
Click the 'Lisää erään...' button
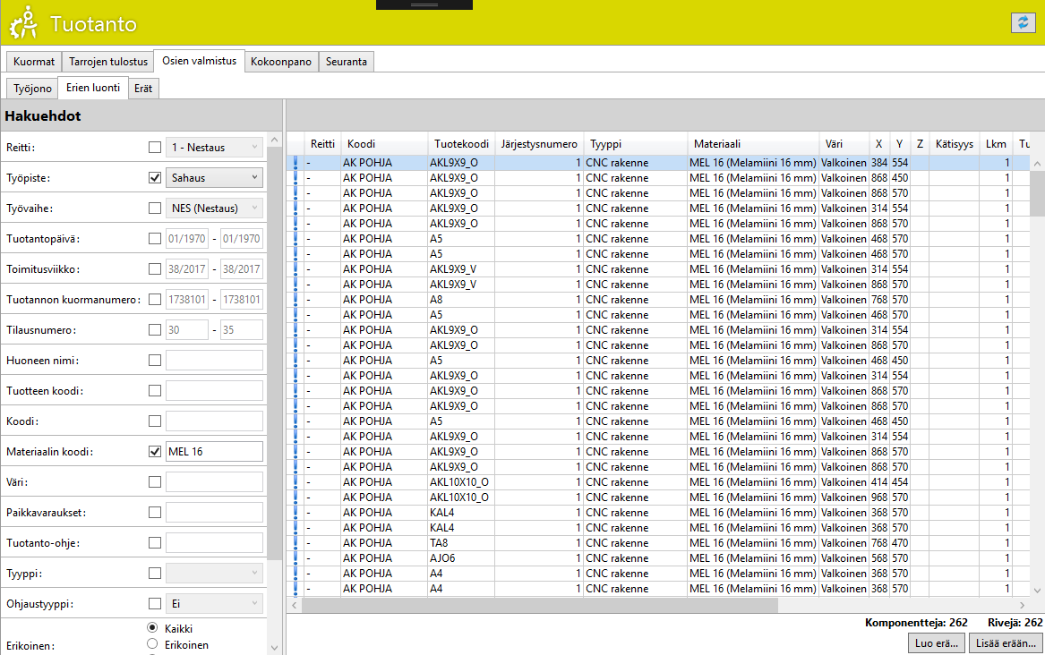pos(1006,643)
